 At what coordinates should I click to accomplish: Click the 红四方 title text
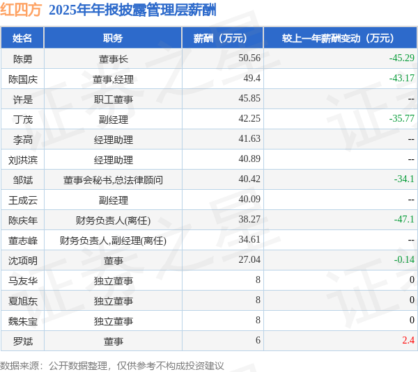[21, 10]
